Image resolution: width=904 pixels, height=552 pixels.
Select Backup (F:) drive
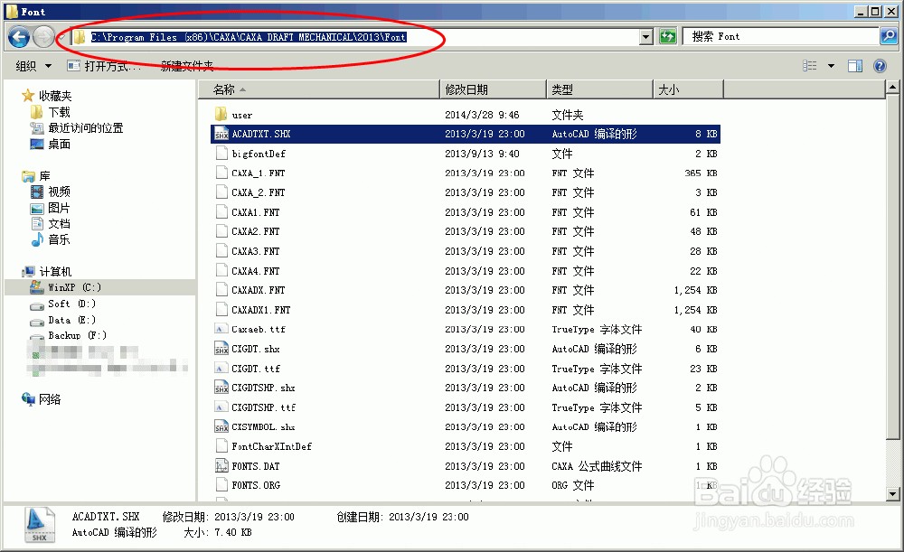click(x=69, y=335)
